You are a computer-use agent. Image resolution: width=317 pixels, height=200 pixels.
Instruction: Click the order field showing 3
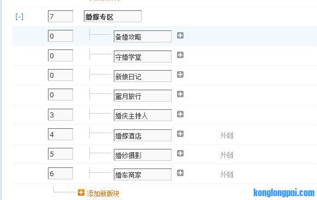coord(60,115)
